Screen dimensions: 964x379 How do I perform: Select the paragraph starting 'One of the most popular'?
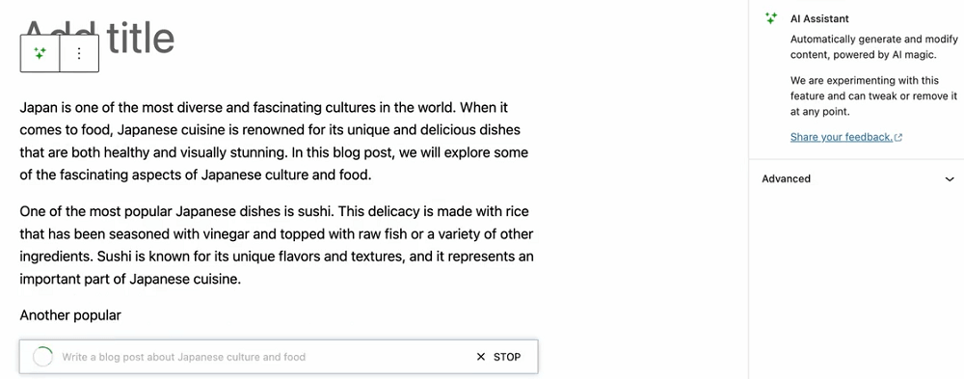coord(276,246)
